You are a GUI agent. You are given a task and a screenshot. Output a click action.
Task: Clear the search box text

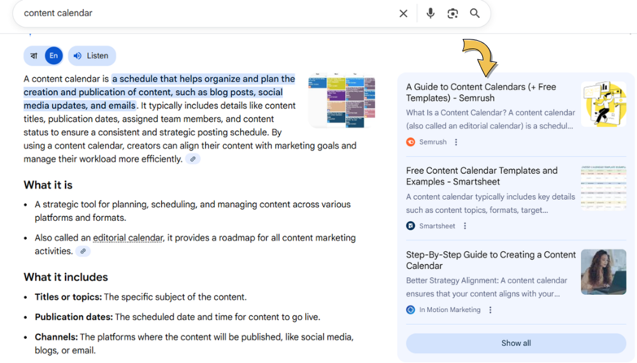tap(403, 13)
